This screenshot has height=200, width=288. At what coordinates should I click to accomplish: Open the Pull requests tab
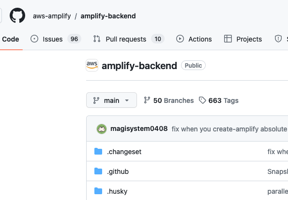coord(129,39)
